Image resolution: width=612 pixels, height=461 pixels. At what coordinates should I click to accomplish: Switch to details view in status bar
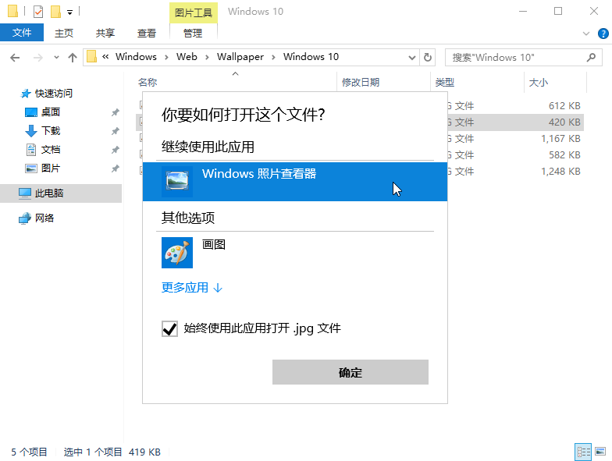click(x=582, y=452)
